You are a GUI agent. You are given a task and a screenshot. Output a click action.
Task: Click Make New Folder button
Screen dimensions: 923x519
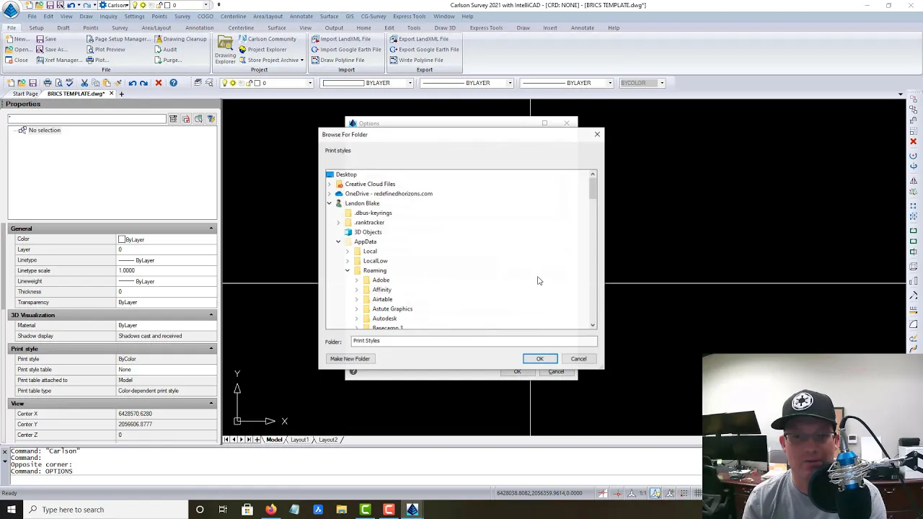coord(350,359)
